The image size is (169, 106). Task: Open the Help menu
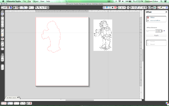point(48,1)
